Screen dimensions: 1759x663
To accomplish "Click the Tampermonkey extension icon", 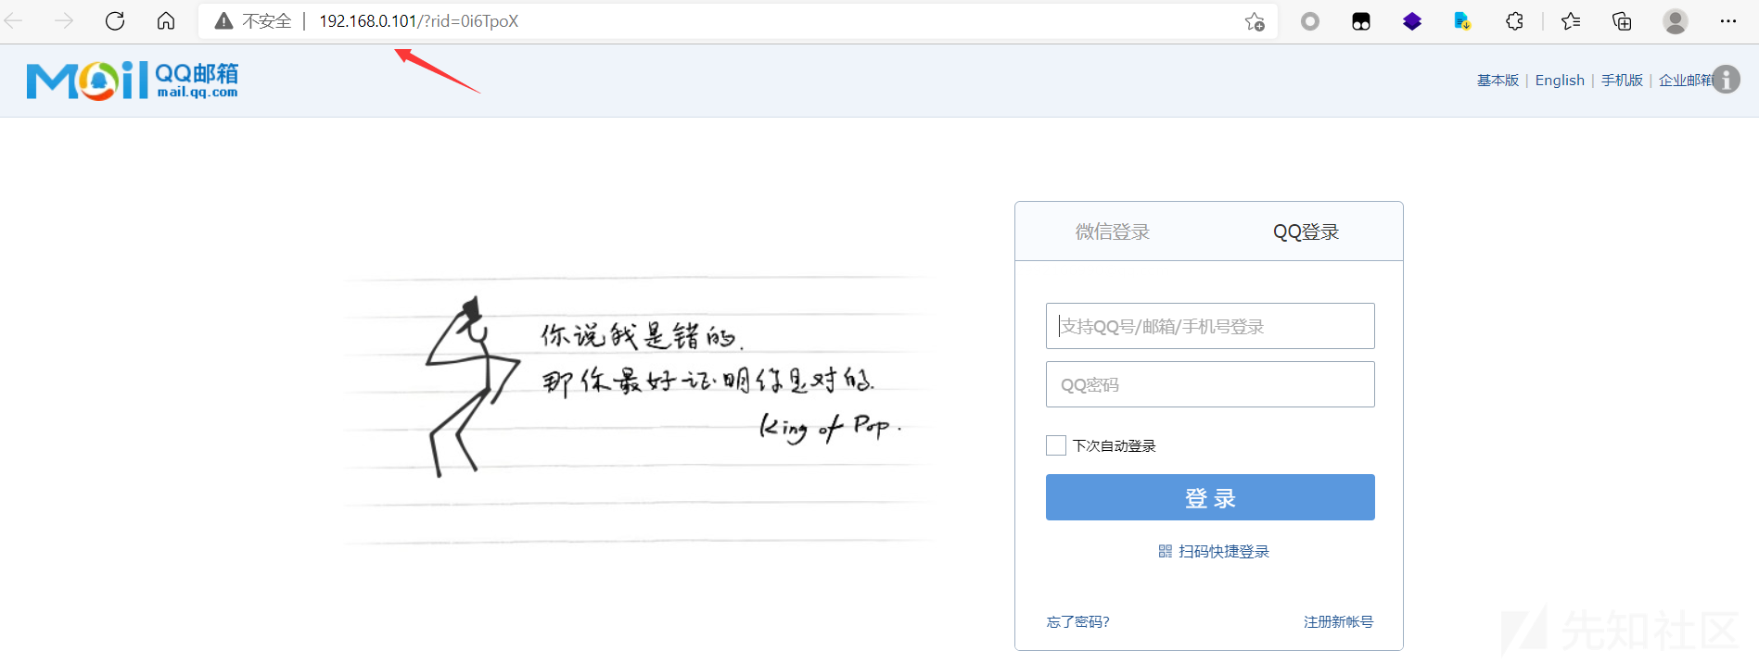I will coord(1360,21).
